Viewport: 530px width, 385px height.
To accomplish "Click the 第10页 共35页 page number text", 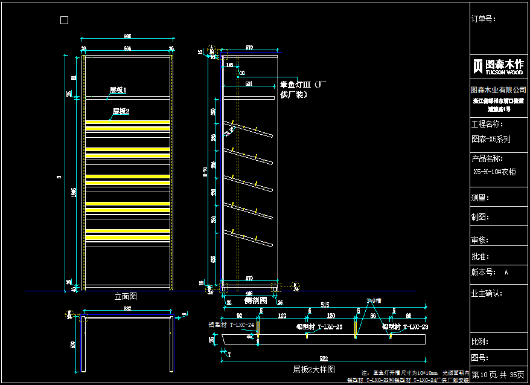I will (499, 375).
